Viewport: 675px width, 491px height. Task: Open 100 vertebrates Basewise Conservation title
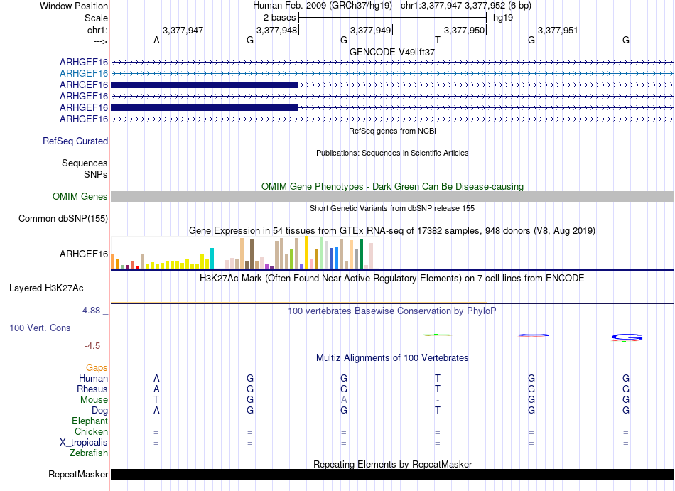pos(392,311)
